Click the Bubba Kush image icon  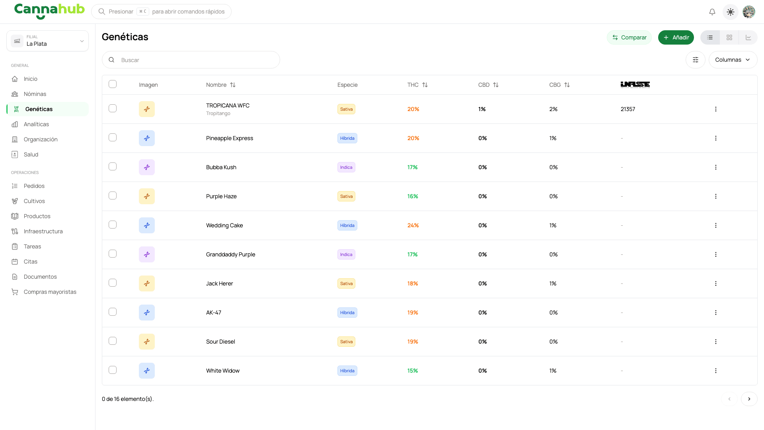tap(147, 167)
